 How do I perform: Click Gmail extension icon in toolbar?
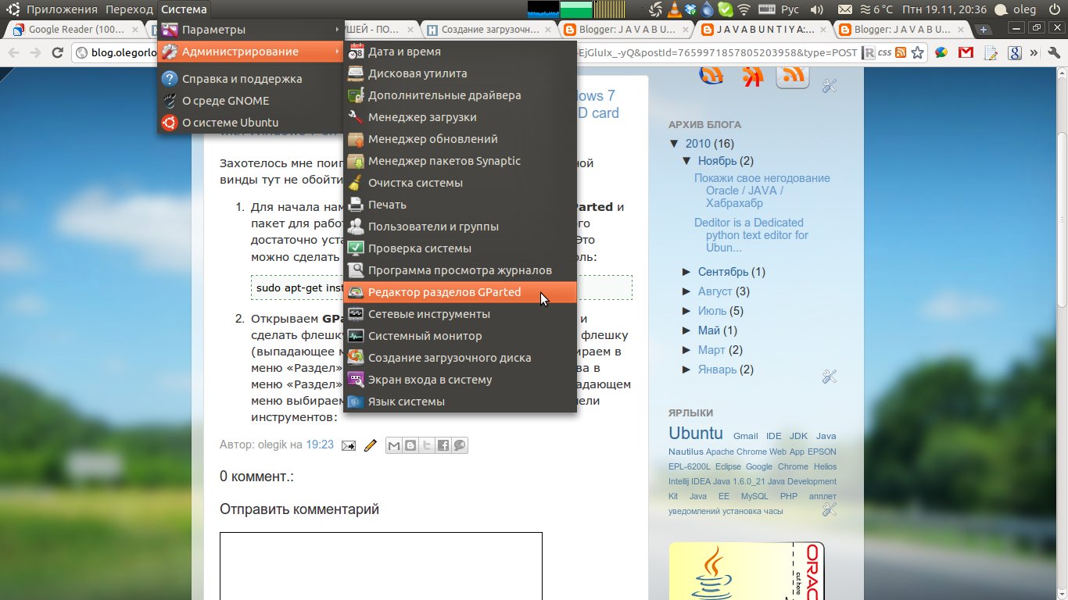click(966, 53)
